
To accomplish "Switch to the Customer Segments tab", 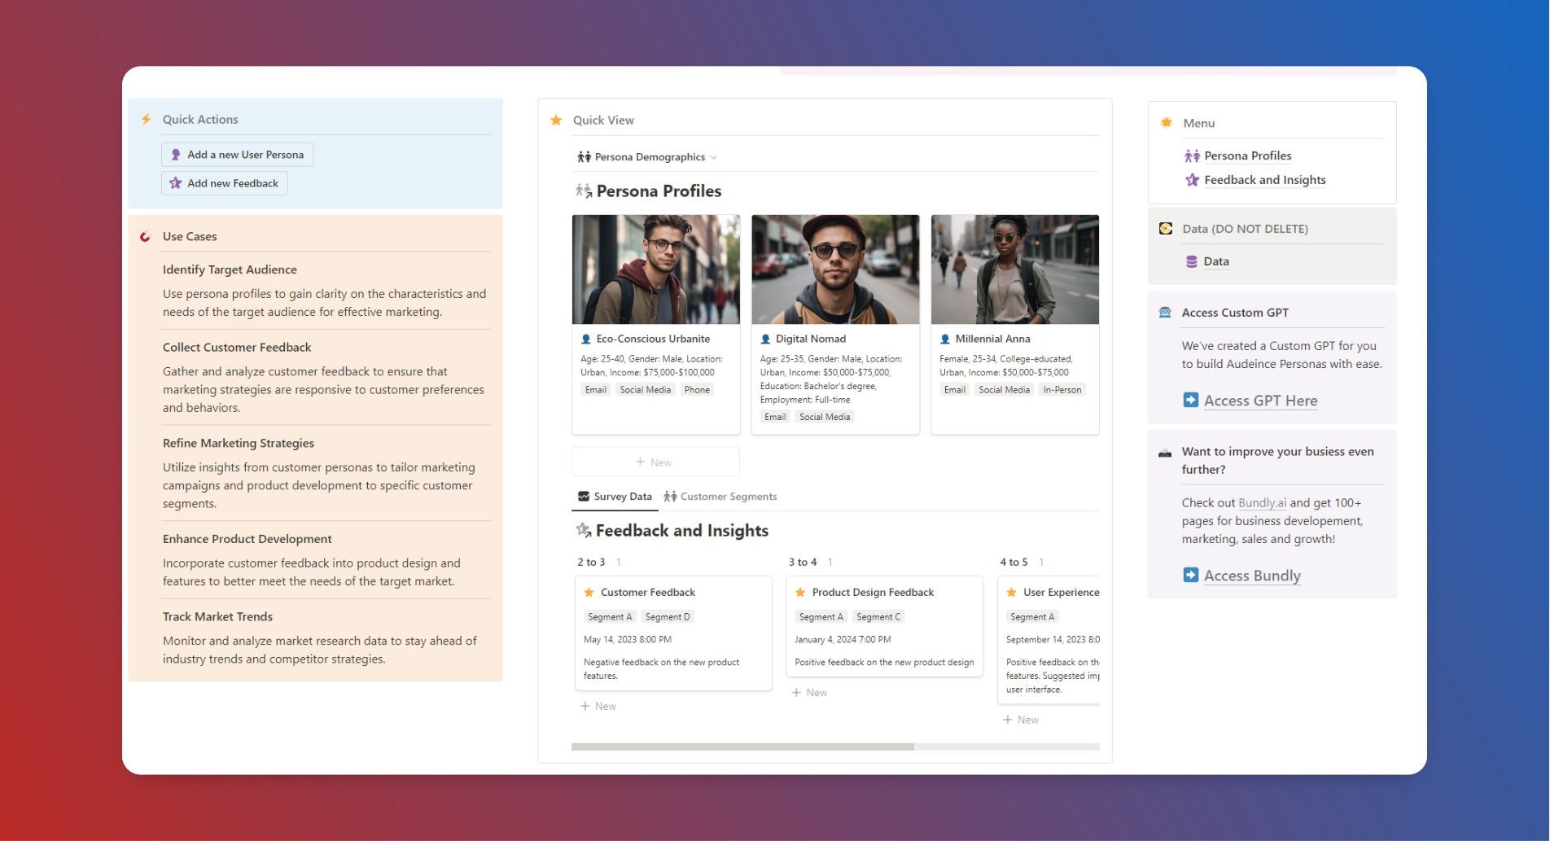I will click(720, 497).
